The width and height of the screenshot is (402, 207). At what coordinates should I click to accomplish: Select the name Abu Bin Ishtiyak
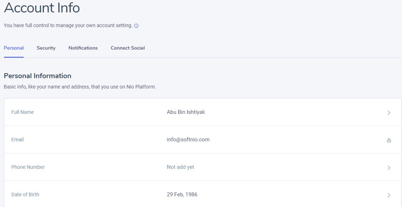186,112
